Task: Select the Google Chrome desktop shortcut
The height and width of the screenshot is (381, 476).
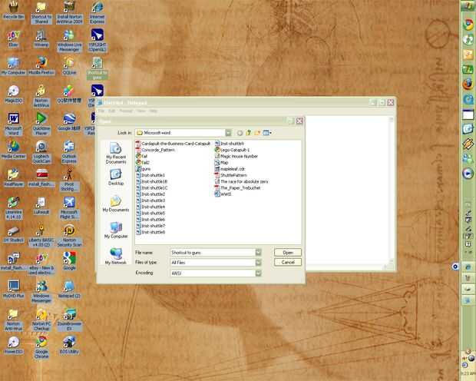Action: (x=41, y=347)
